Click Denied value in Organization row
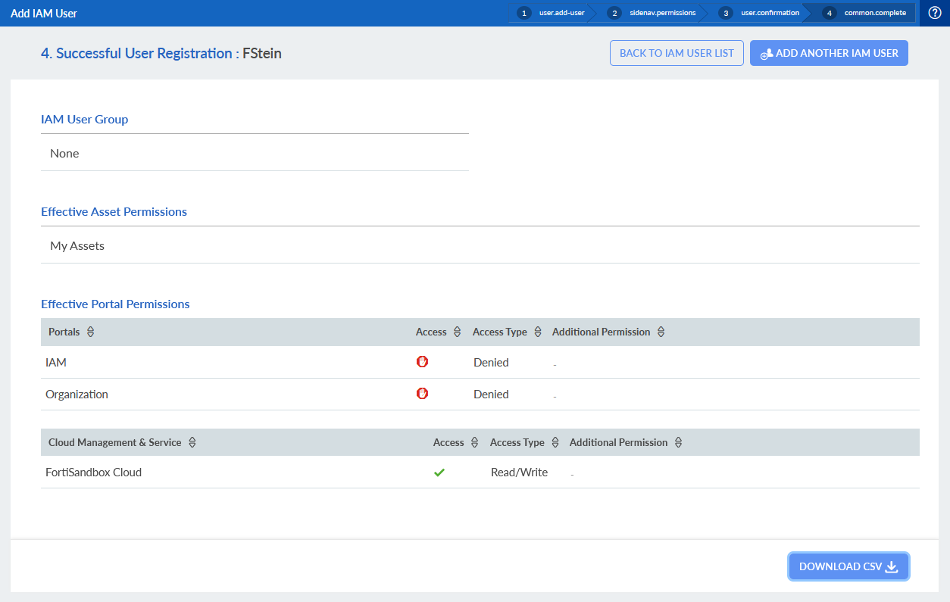Viewport: 950px width, 602px height. (x=491, y=395)
